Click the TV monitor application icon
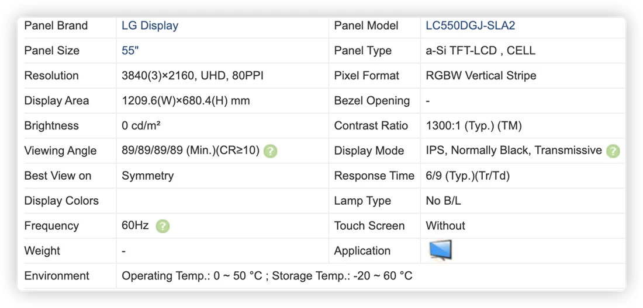The height and width of the screenshot is (308, 643). 440,250
